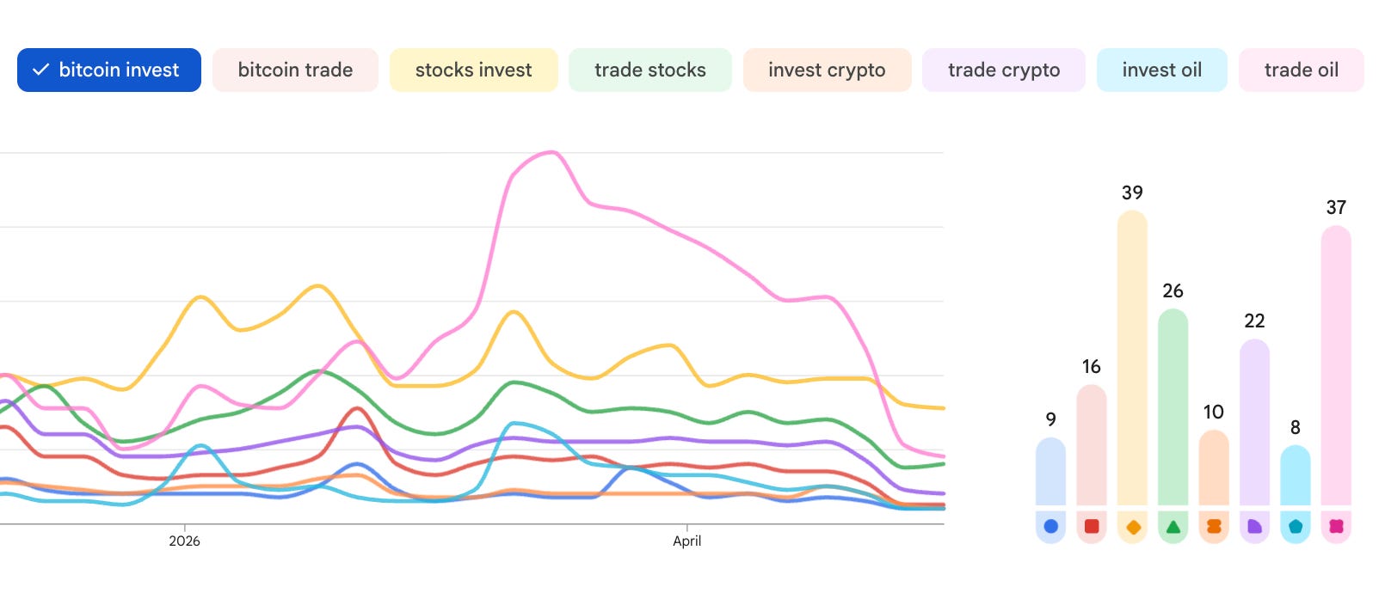
Task: Uncheck the bitcoin invest chip
Action: pos(109,70)
